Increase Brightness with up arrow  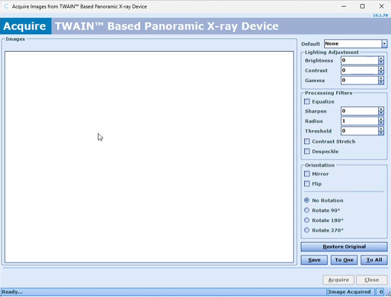coord(381,58)
